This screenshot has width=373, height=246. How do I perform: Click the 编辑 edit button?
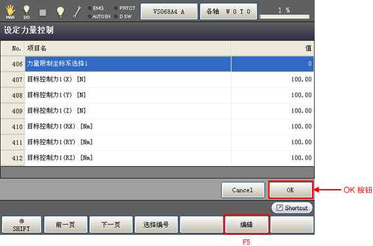tap(246, 224)
